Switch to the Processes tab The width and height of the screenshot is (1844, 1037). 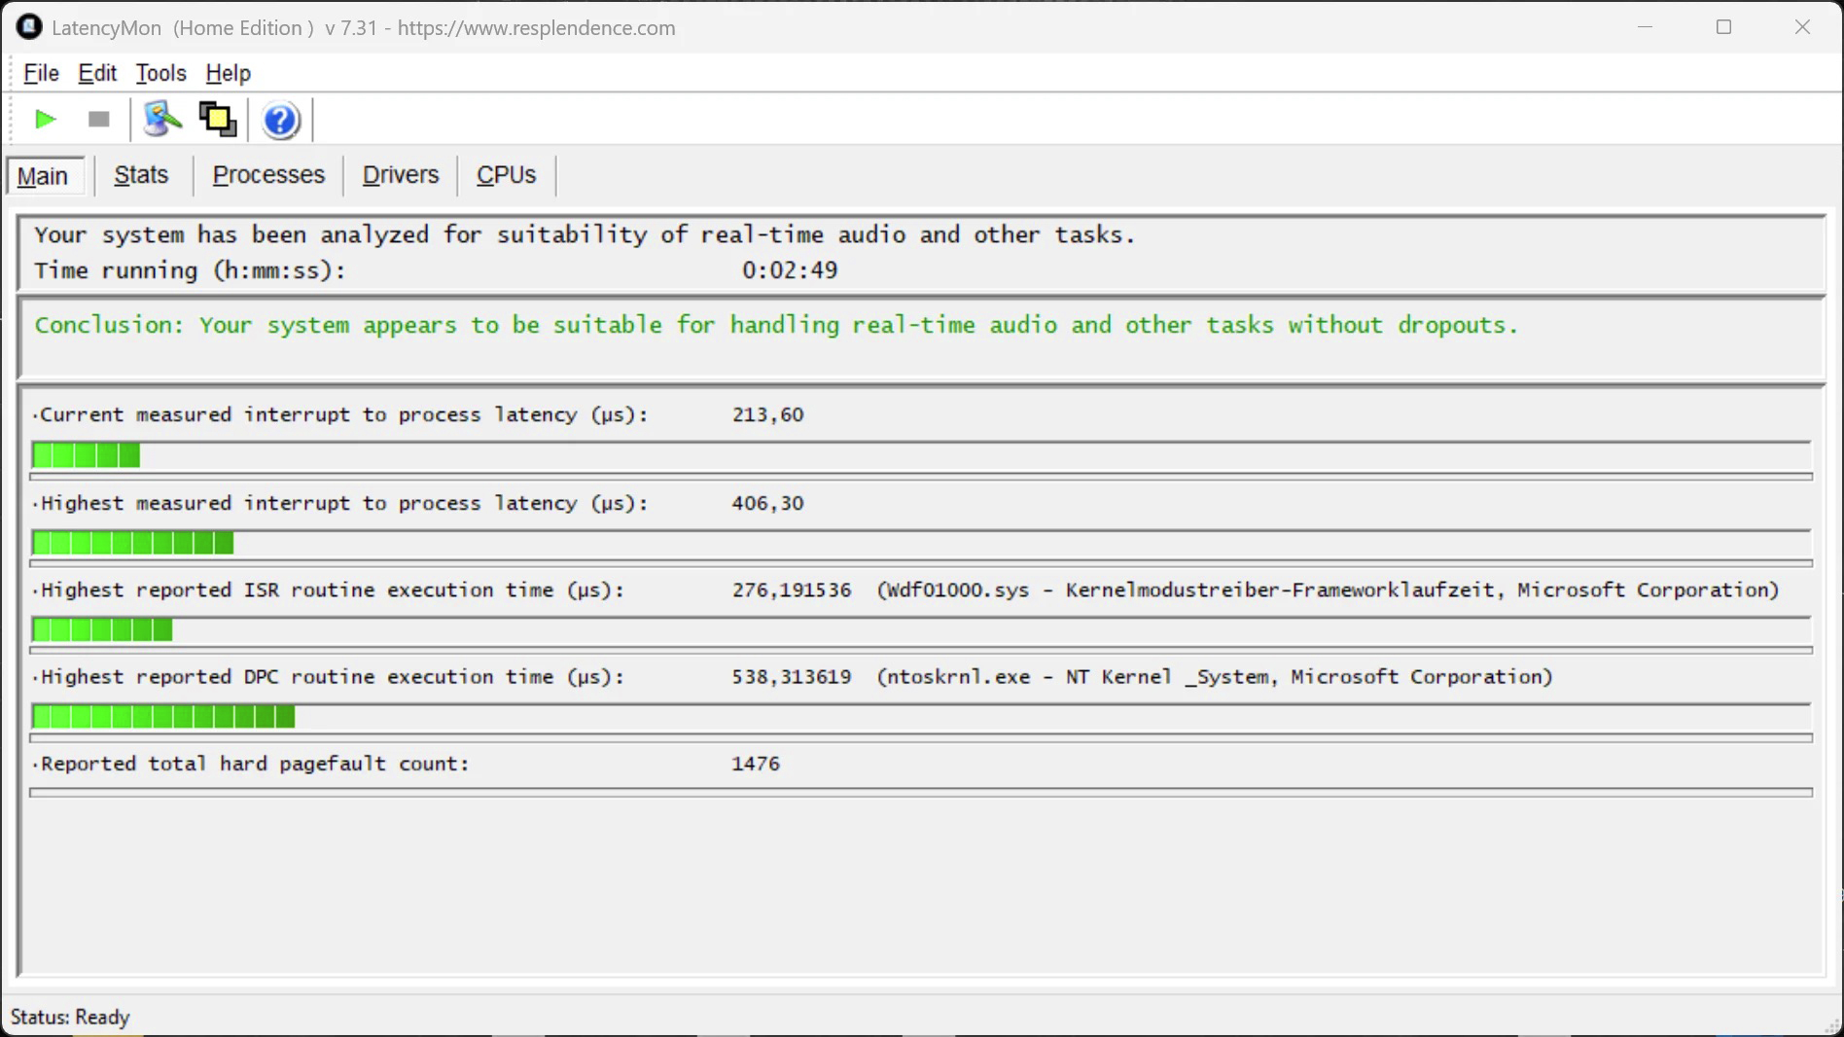point(268,175)
